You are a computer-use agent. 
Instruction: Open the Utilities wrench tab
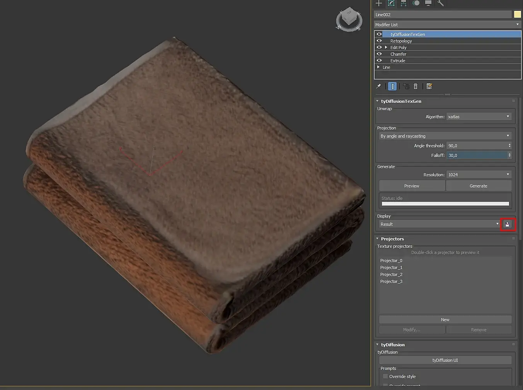(440, 3)
